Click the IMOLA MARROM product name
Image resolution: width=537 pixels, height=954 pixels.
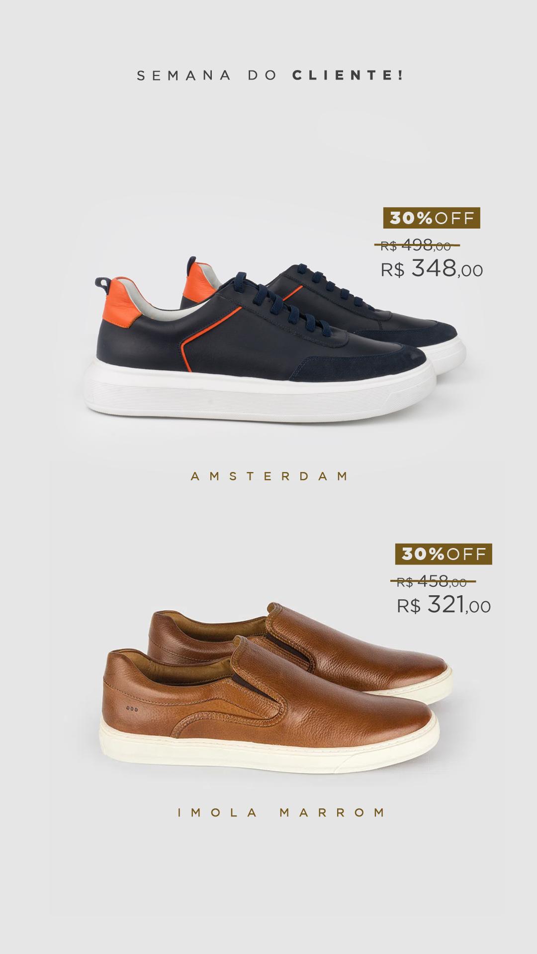pos(281,812)
